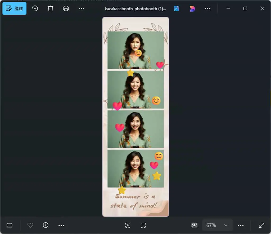The image size is (271, 234).
Task: Launch the Clipchamp icon in title bar
Action: [x=192, y=9]
